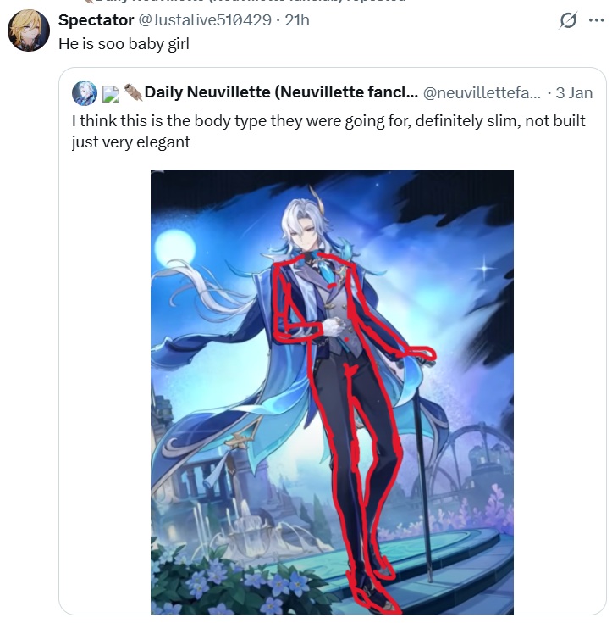The height and width of the screenshot is (623, 612).
Task: Click the blue flowers in the artwork
Action: tap(238, 584)
